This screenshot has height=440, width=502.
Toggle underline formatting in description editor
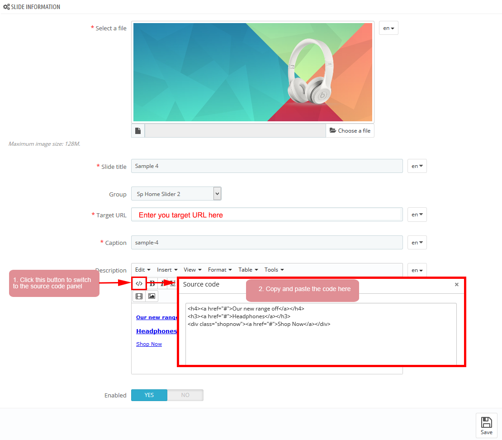tap(173, 284)
